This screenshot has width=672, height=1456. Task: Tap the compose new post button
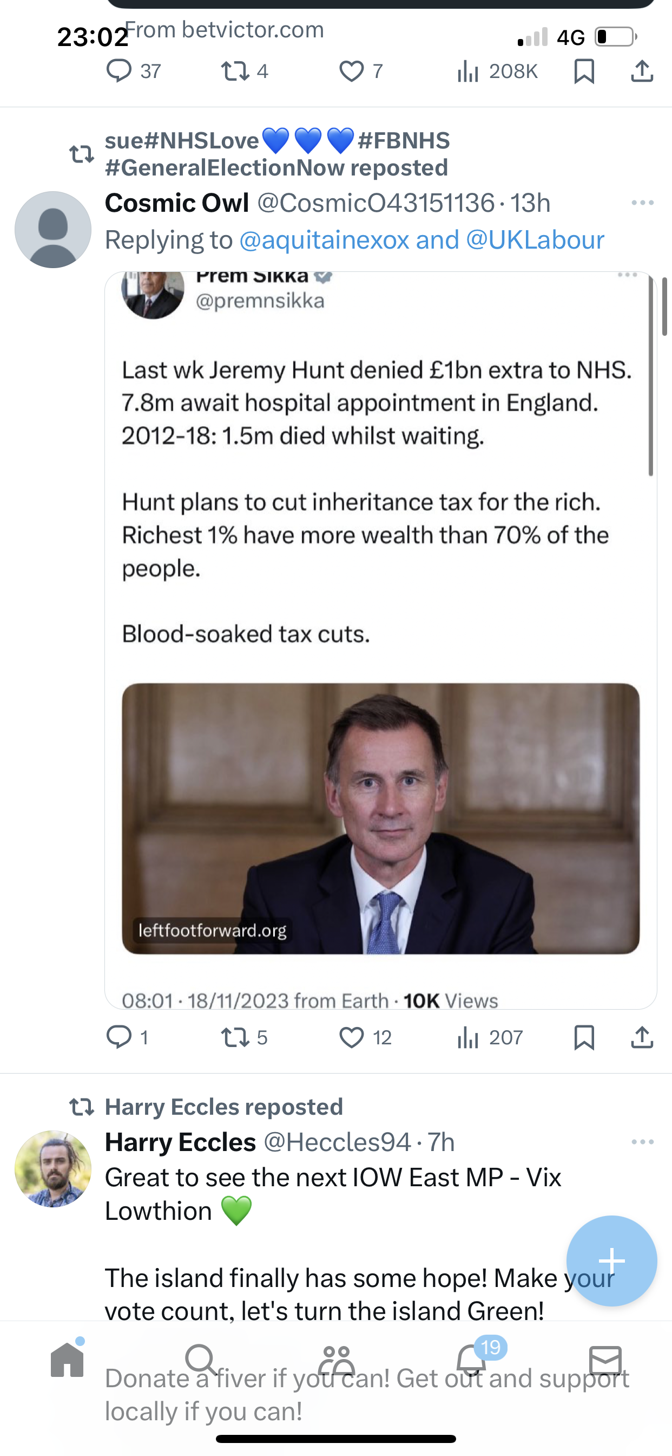coord(611,1260)
